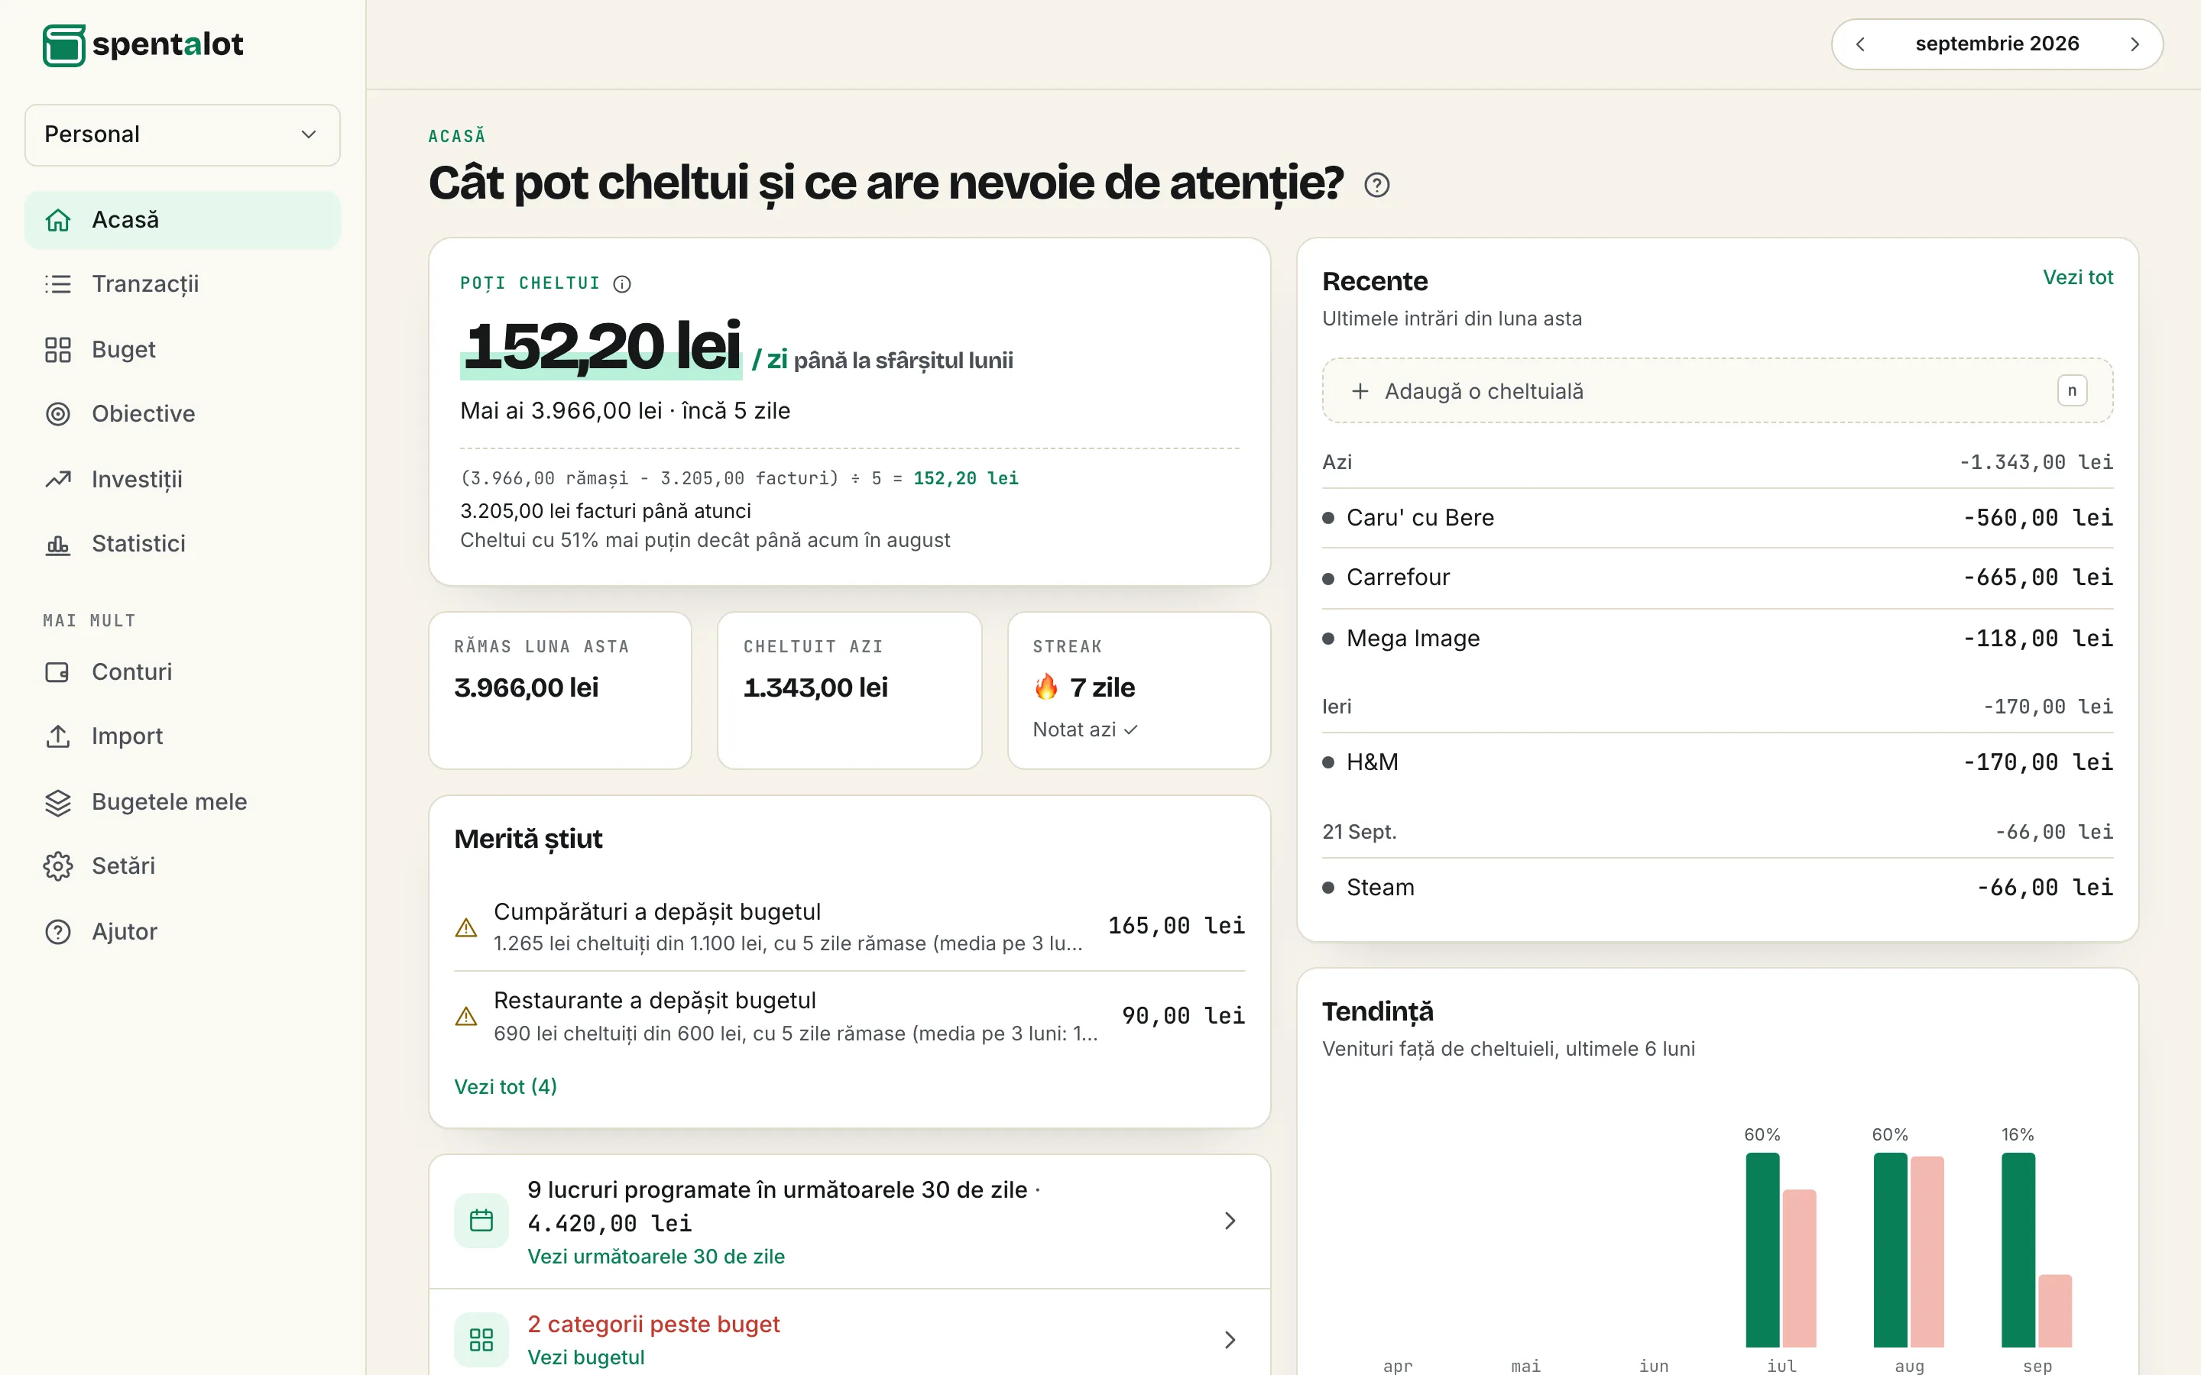Open the Caru' cu Bere transaction

tap(1717, 517)
